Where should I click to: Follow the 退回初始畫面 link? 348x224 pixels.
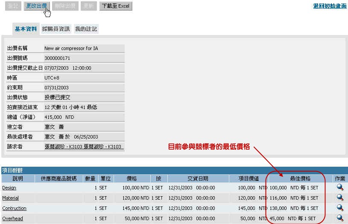point(330,6)
